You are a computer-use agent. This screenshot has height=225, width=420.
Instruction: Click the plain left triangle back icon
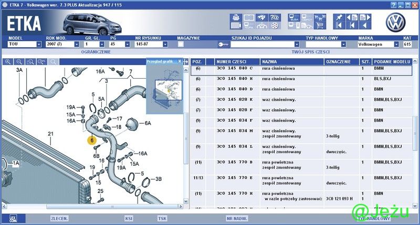[x=365, y=26]
